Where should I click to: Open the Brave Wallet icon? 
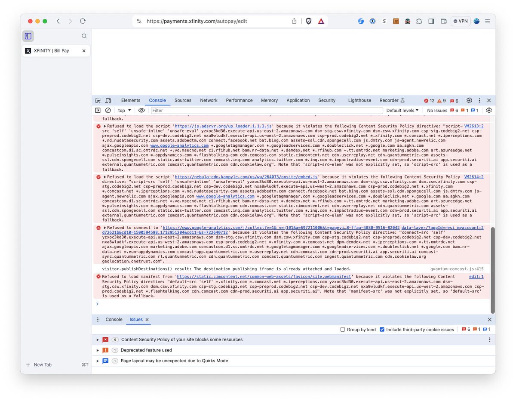point(443,21)
